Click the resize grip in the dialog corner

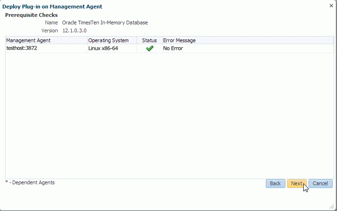[331, 206]
